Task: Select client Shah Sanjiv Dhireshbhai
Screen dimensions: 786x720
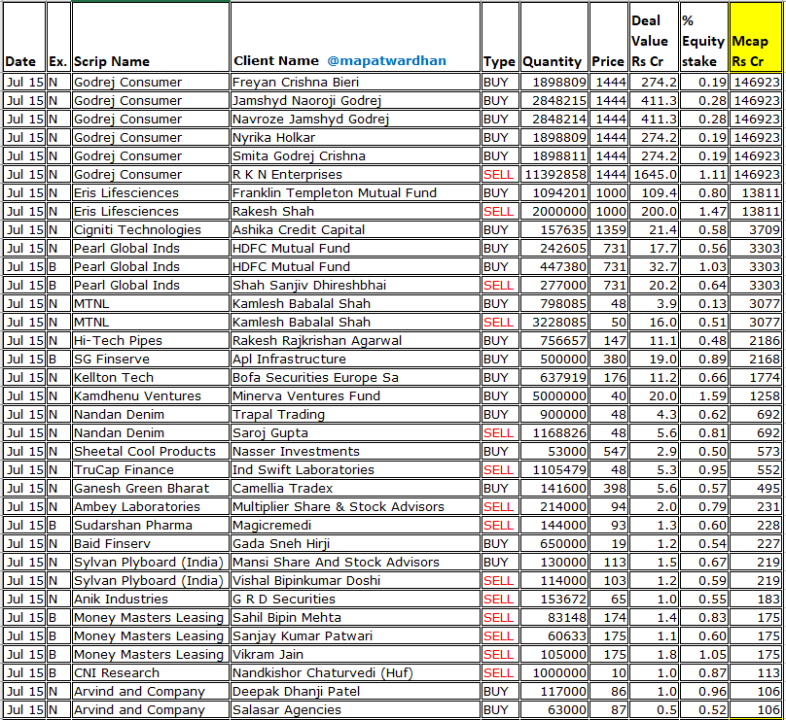Action: (x=355, y=286)
